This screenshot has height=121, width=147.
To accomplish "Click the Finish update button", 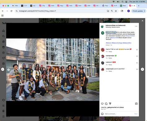I will point(138,11).
